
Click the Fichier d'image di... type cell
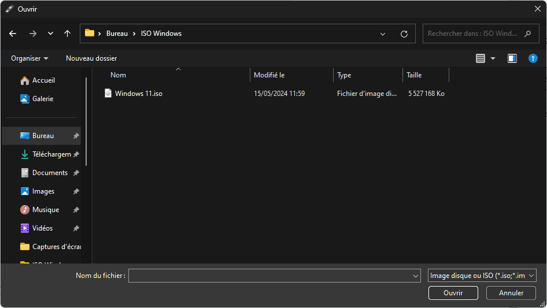(367, 94)
